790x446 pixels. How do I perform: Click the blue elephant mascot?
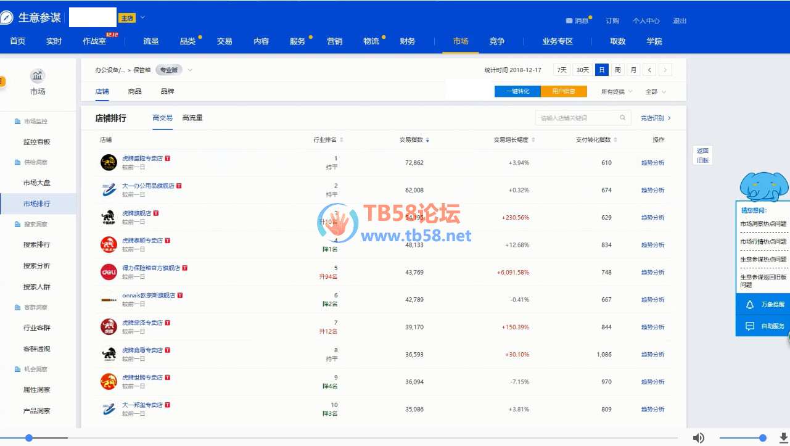pos(764,186)
